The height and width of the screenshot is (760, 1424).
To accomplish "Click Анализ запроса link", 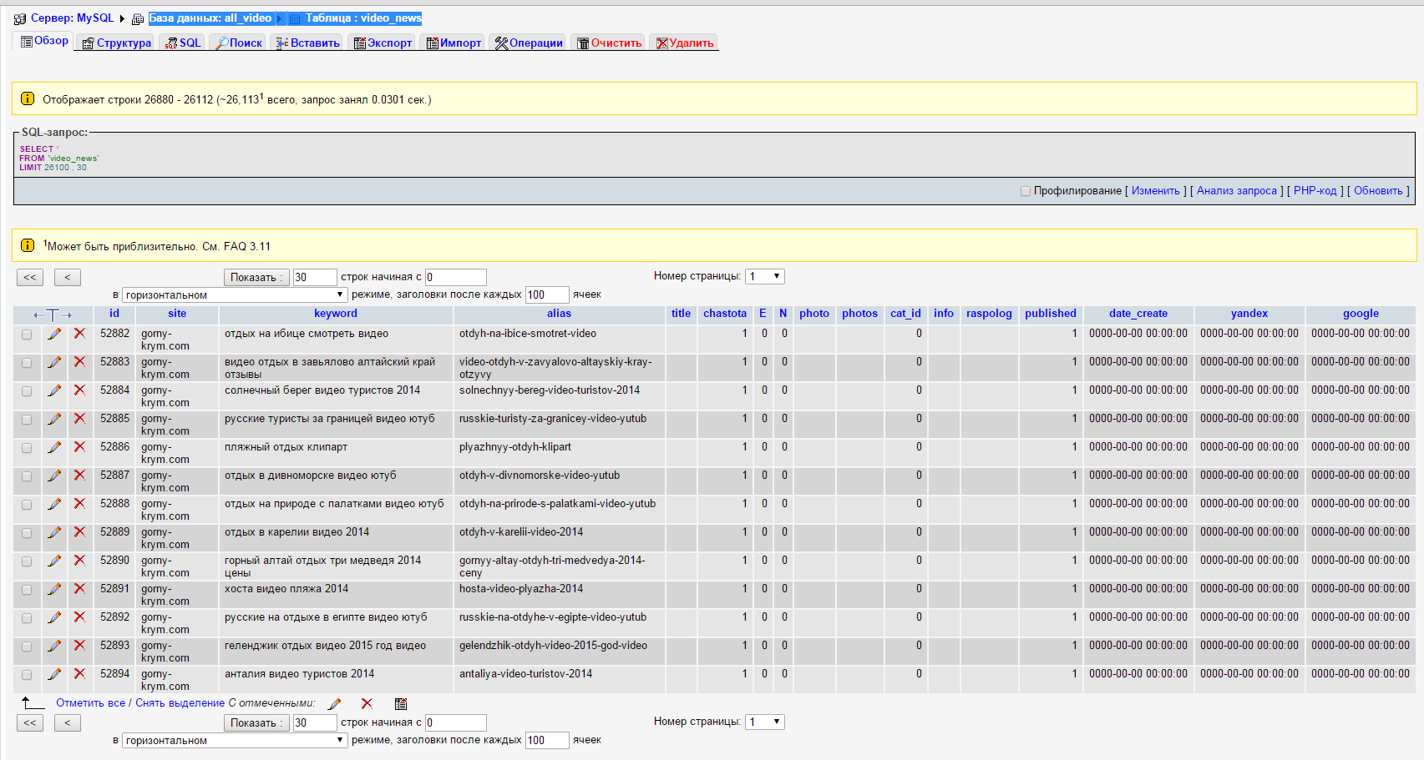I will (1236, 191).
